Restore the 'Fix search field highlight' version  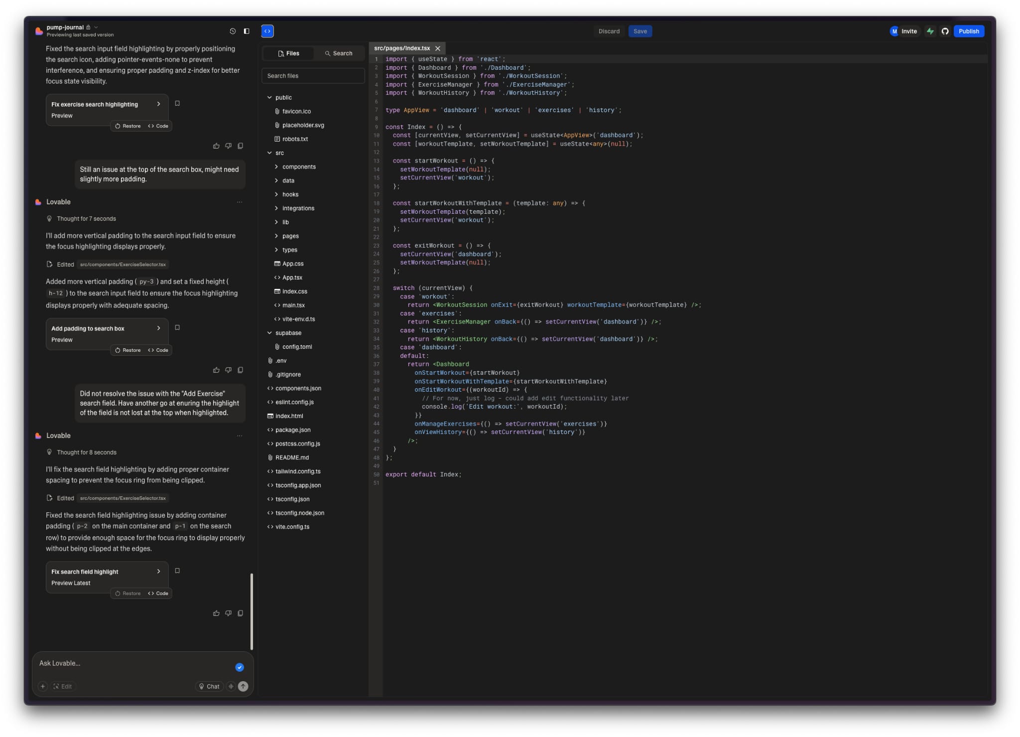pyautogui.click(x=128, y=593)
